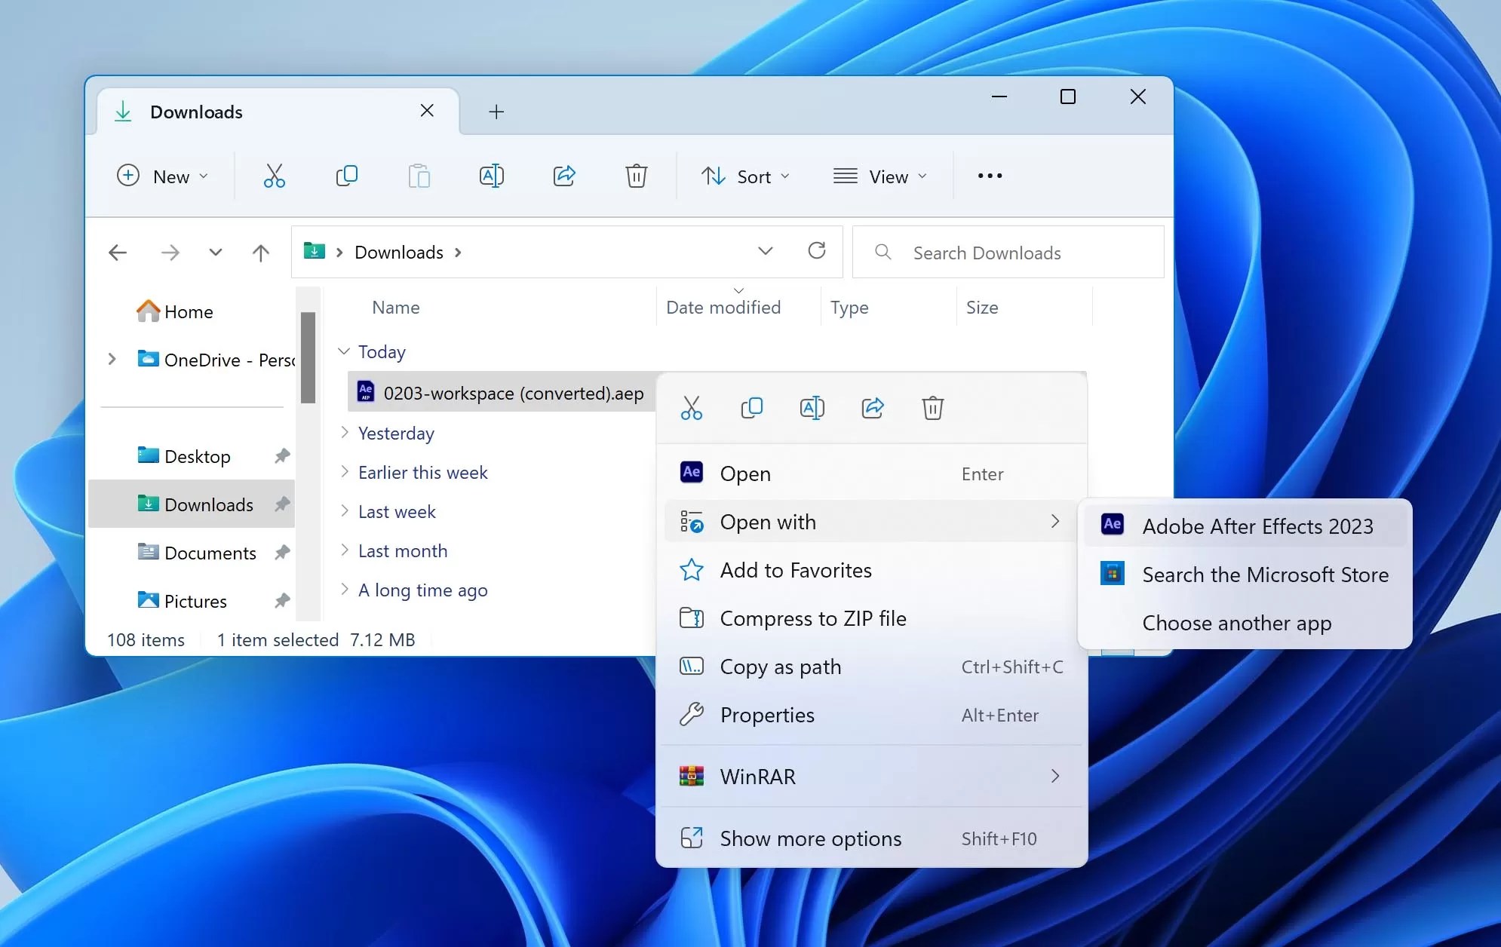Expand the OneDrive tree node
Image resolution: width=1501 pixels, height=947 pixels.
112,360
